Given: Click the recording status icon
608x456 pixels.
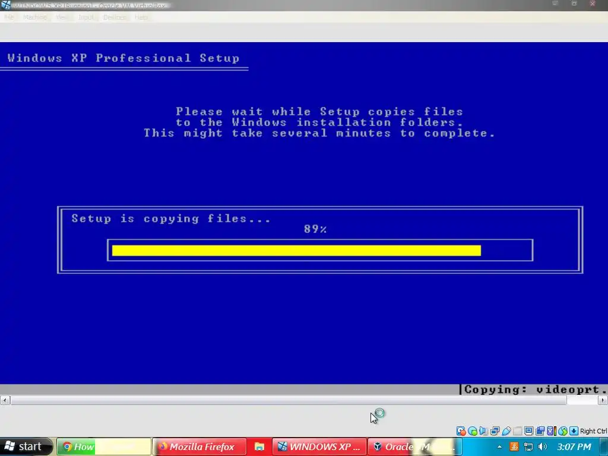Looking at the screenshot, I should [x=540, y=431].
